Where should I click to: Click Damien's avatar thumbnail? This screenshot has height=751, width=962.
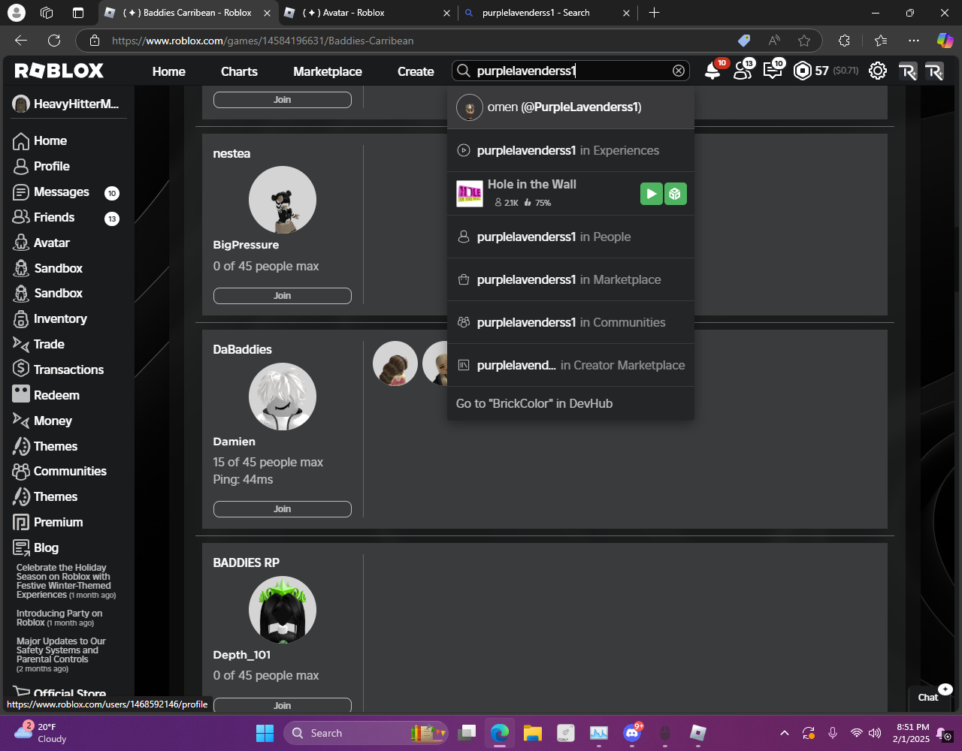point(283,397)
